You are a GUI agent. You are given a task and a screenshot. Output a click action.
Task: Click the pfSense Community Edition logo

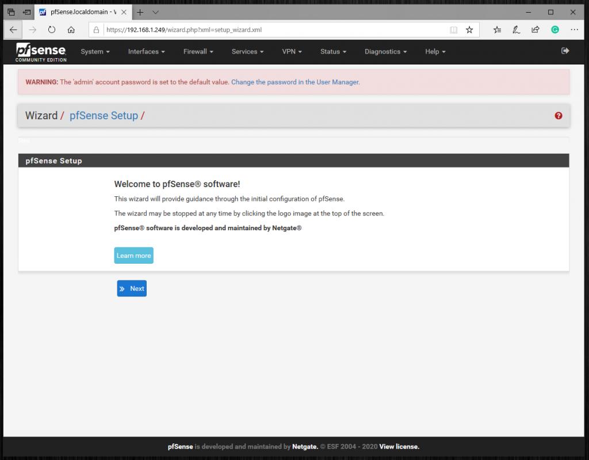(41, 52)
